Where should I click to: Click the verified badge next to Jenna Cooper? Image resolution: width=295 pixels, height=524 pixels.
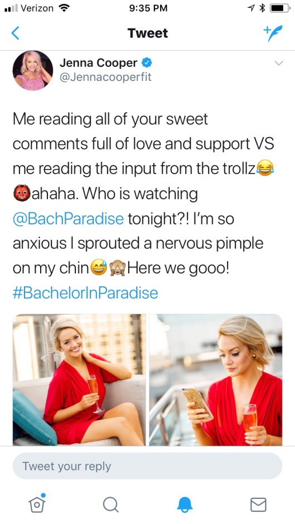coord(147,62)
